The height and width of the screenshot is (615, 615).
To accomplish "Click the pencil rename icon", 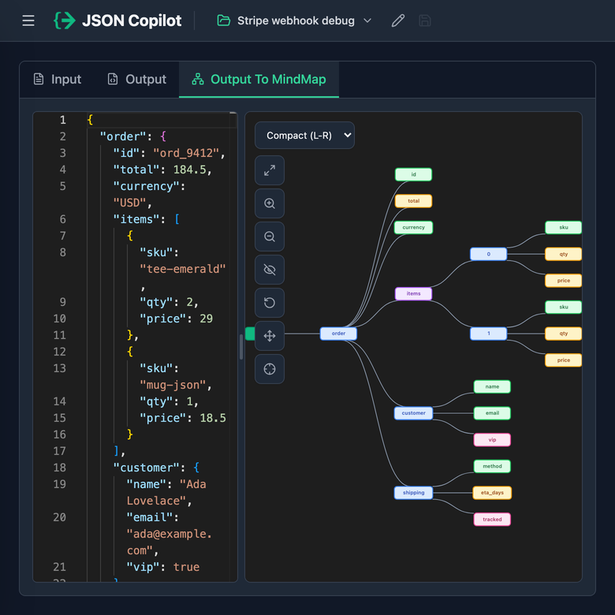I will 397,20.
